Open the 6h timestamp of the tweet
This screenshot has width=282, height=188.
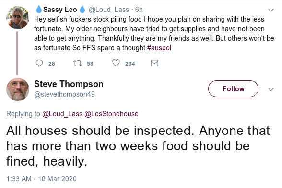tap(139, 10)
